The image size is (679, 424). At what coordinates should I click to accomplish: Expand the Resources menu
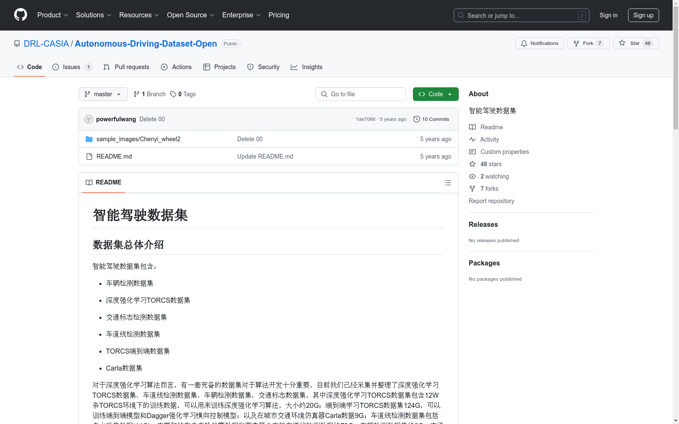click(139, 15)
